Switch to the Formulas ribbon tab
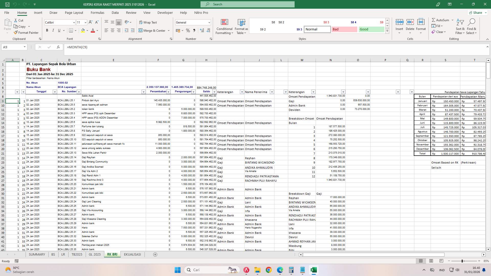The image size is (491, 276). coord(97,13)
